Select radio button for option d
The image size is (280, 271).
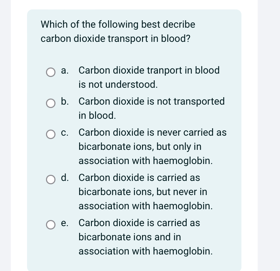coord(51,180)
